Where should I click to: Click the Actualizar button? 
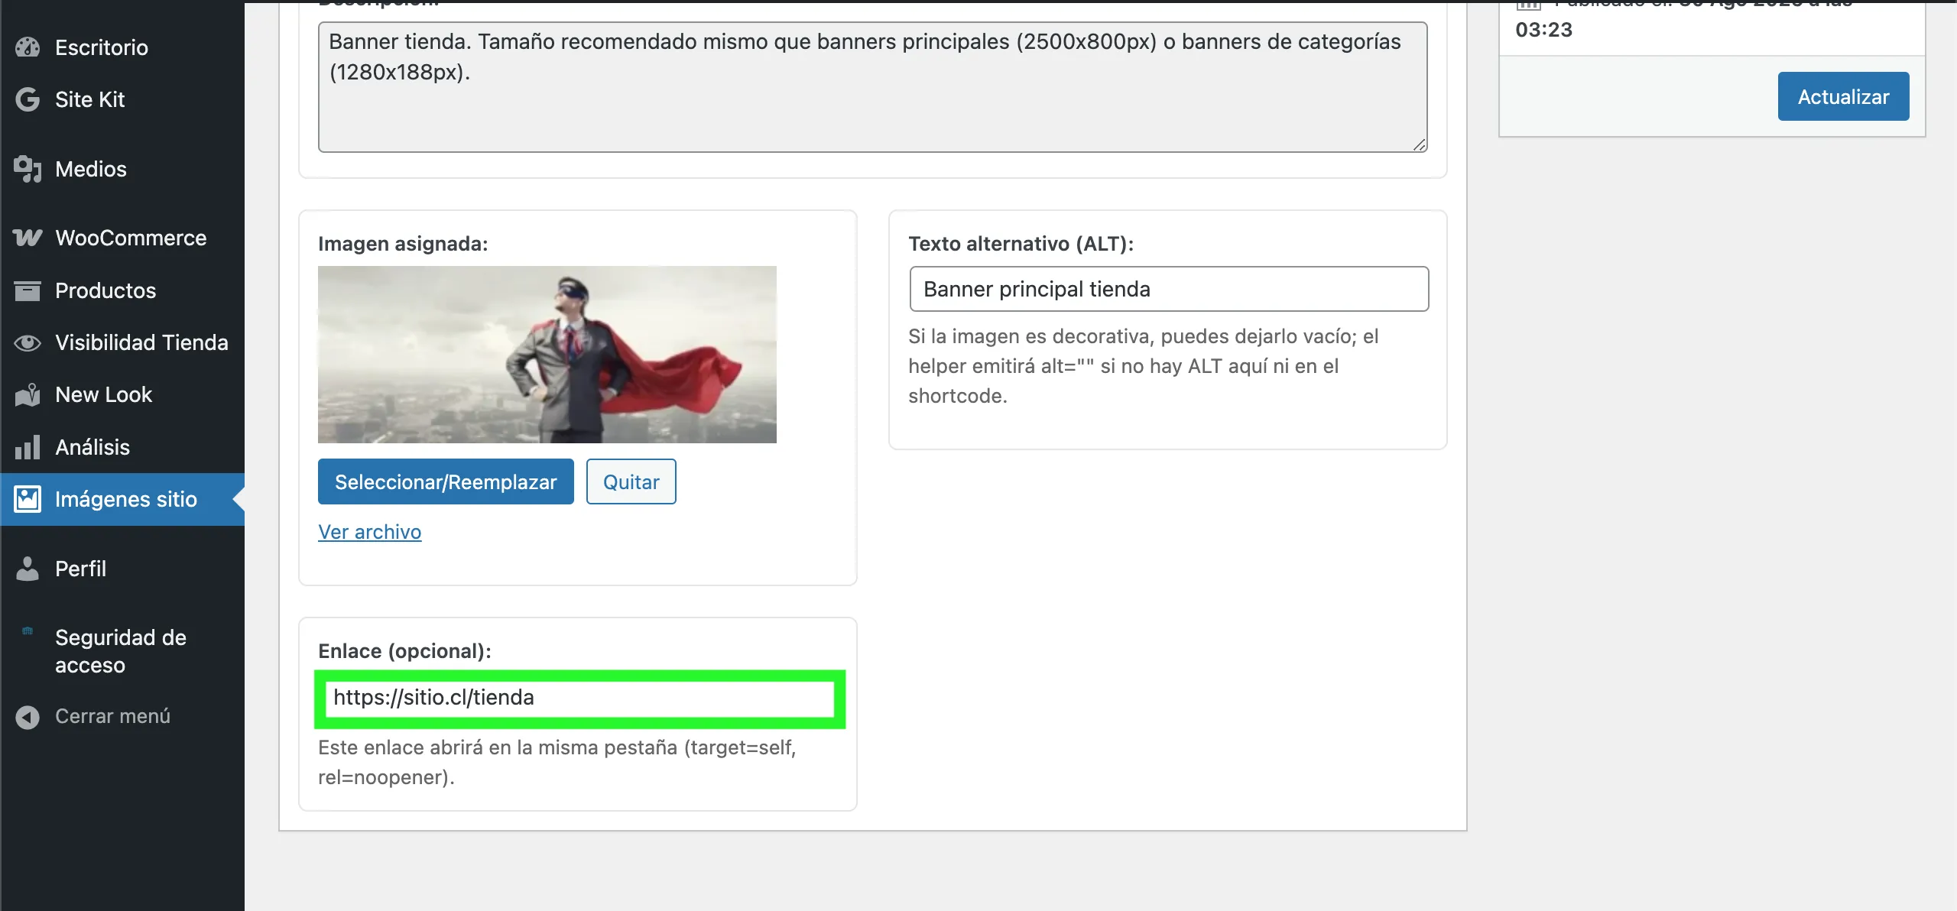1842,96
